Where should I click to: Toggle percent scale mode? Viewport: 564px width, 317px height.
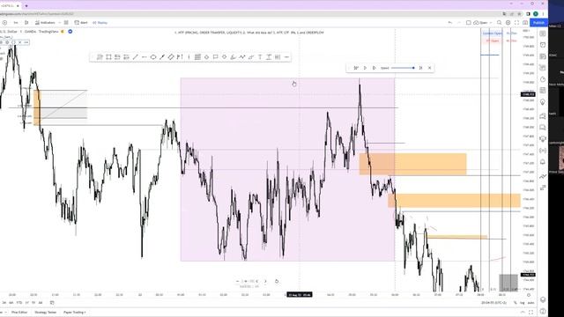515,303
